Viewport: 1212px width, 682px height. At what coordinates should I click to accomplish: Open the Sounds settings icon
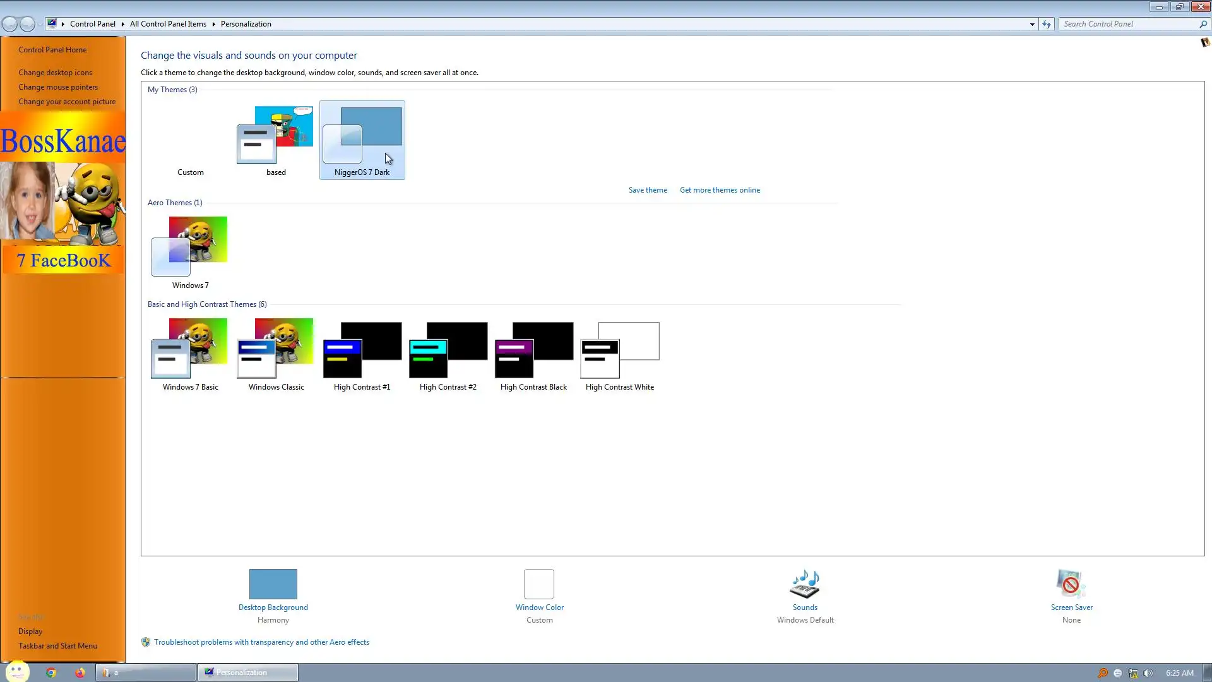(804, 584)
